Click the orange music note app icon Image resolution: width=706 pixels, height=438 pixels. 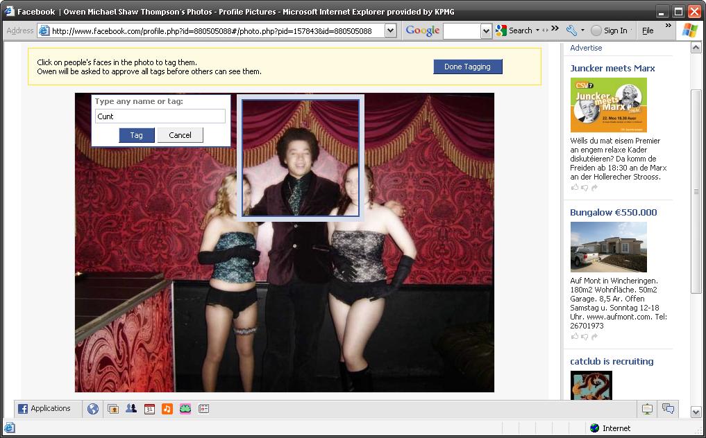tap(167, 409)
